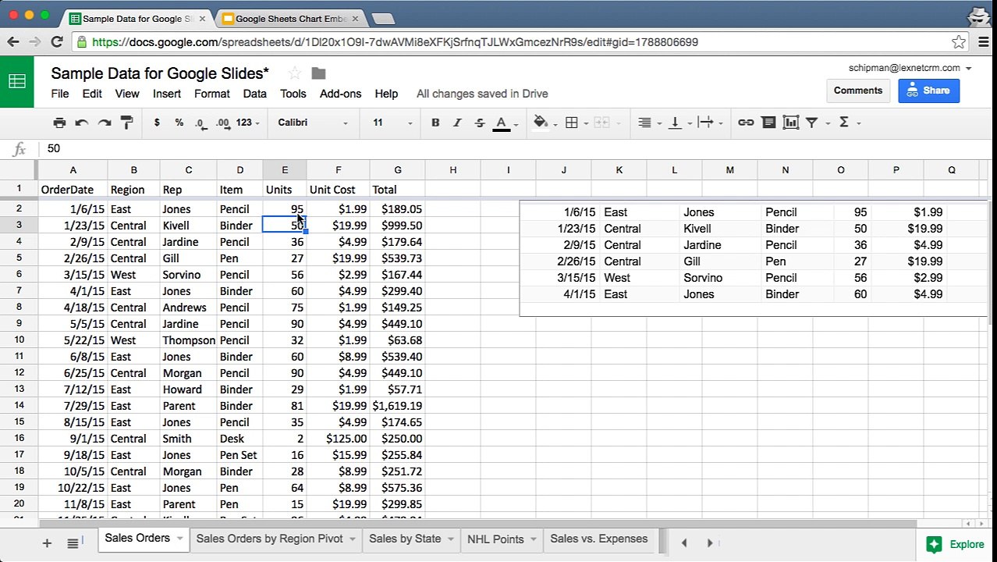Viewport: 997px width, 562px height.
Task: Open more number formats dropdown 123
Action: point(247,123)
